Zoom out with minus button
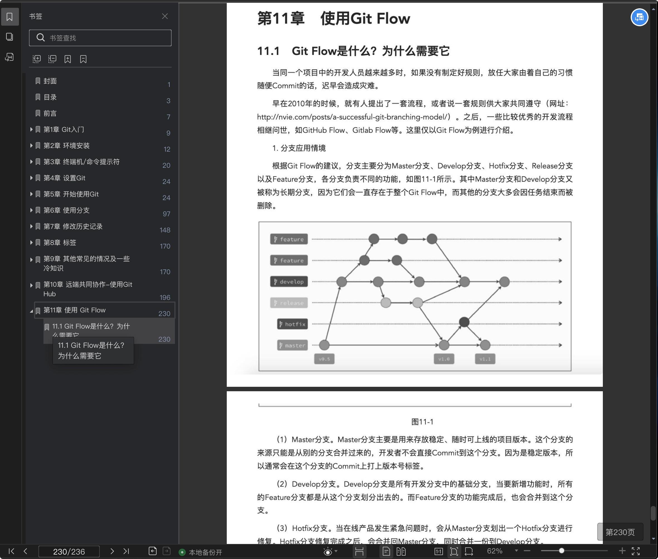Viewport: 658px width, 559px height. 527,551
